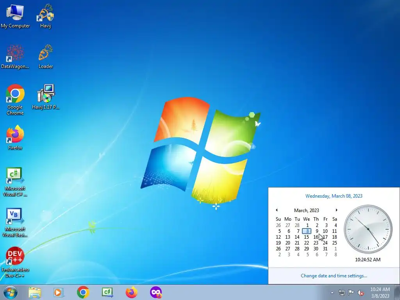Launch Windows Media Player from taskbar
400x300 pixels.
click(59, 292)
